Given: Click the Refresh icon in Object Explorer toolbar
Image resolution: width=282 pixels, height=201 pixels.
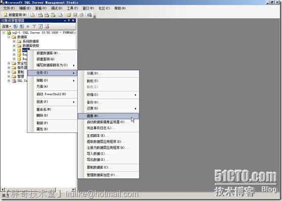Looking at the screenshot, I should pos(40,26).
